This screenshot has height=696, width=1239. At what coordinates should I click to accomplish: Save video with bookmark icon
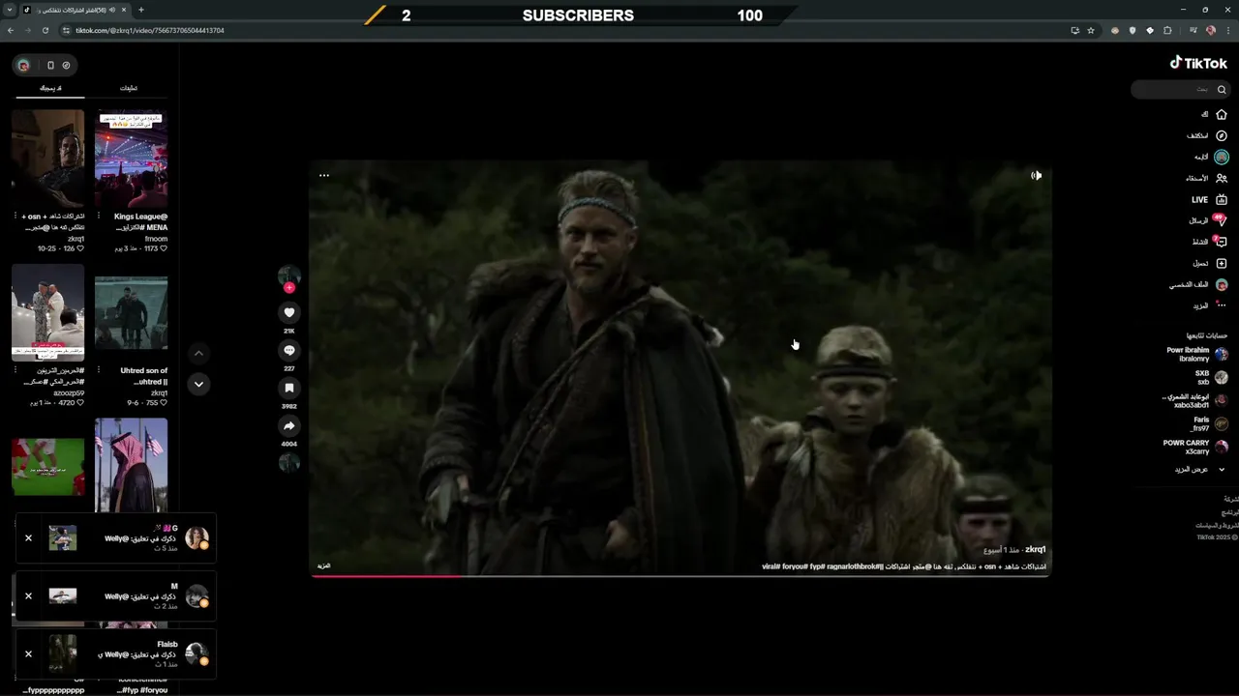[288, 388]
